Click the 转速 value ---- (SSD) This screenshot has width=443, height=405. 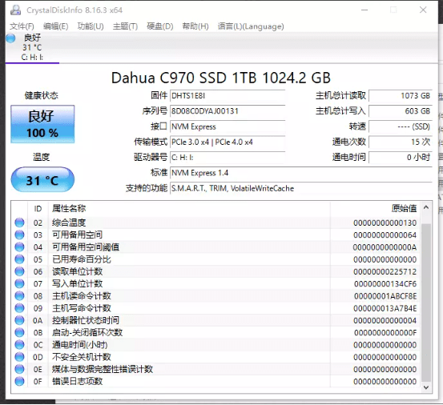401,126
